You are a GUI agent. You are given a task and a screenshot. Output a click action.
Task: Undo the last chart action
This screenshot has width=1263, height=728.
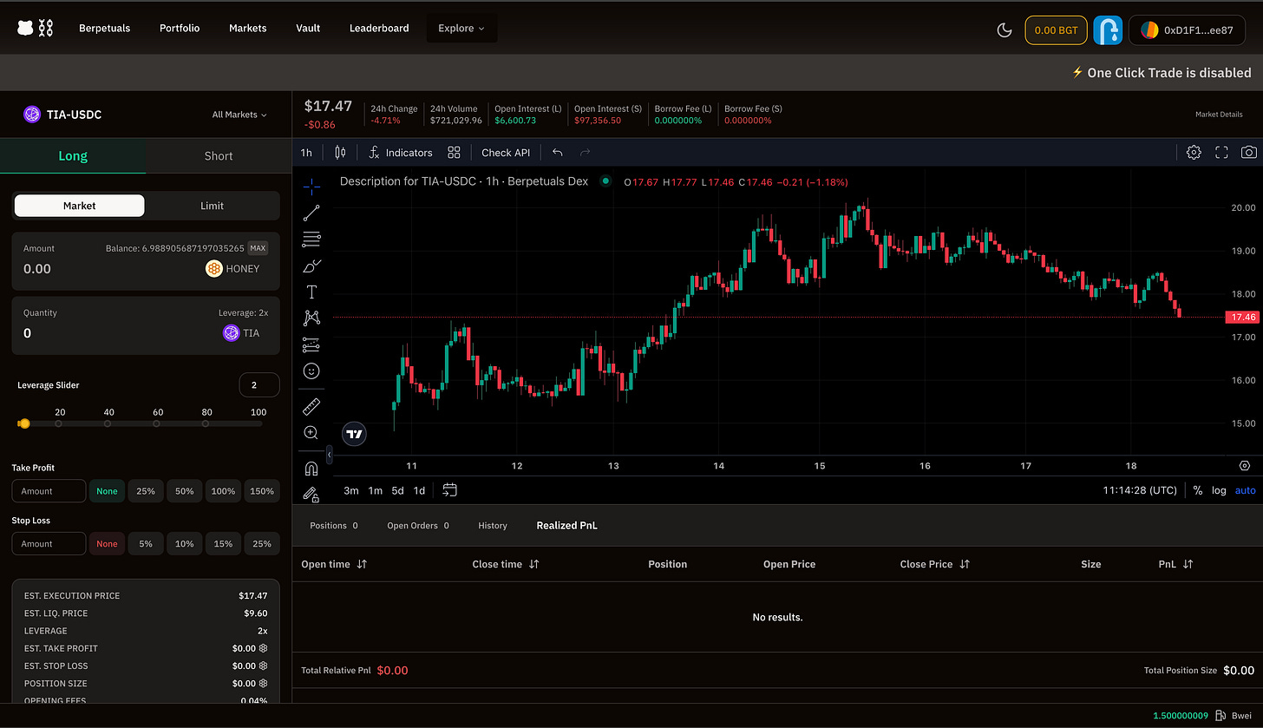558,152
